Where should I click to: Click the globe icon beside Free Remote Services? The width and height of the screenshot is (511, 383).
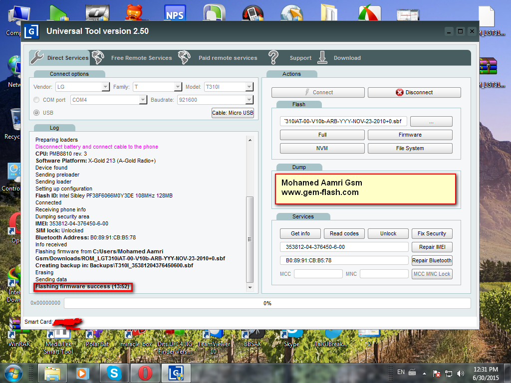click(98, 58)
